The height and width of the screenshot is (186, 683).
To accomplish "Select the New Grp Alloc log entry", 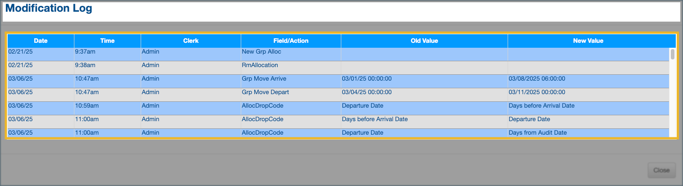I will [x=261, y=52].
